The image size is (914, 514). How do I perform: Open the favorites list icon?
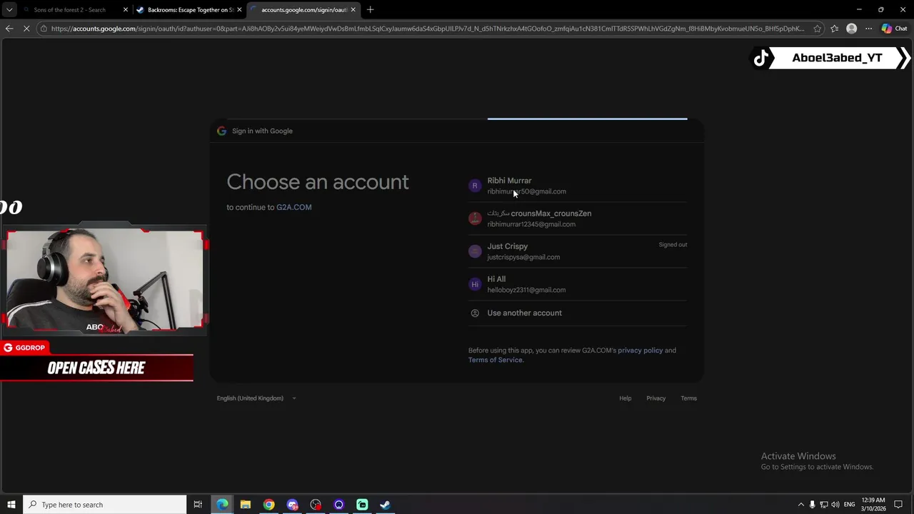[x=834, y=29]
